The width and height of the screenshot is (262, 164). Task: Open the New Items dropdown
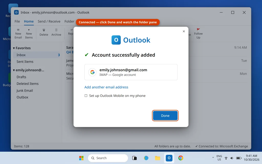[29, 34]
